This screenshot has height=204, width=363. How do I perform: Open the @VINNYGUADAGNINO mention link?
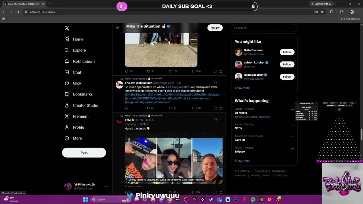[x=163, y=95]
